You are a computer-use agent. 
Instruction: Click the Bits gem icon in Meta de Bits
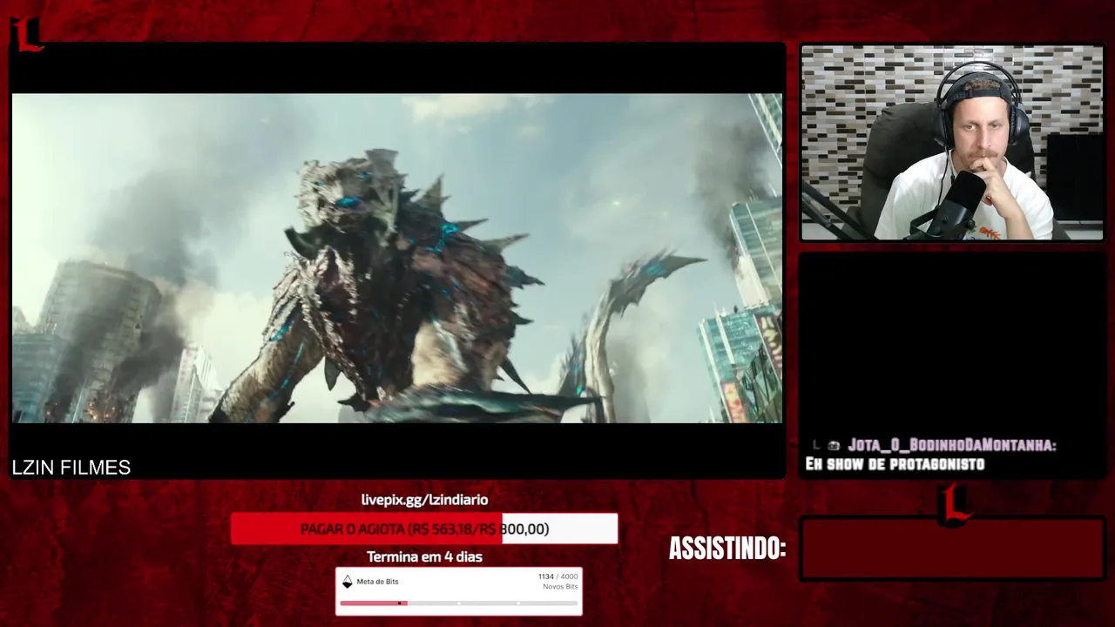[x=348, y=582]
